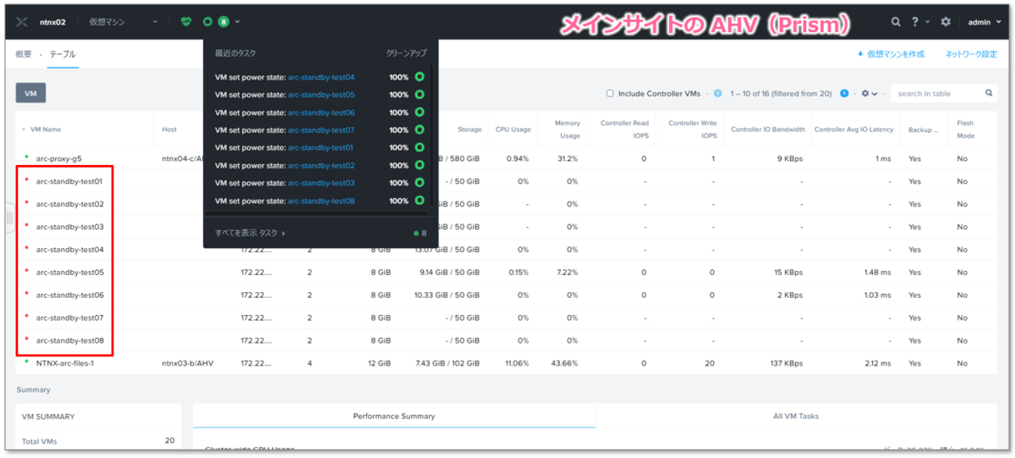Click status circle for arc-standby-test04 task

pos(419,77)
